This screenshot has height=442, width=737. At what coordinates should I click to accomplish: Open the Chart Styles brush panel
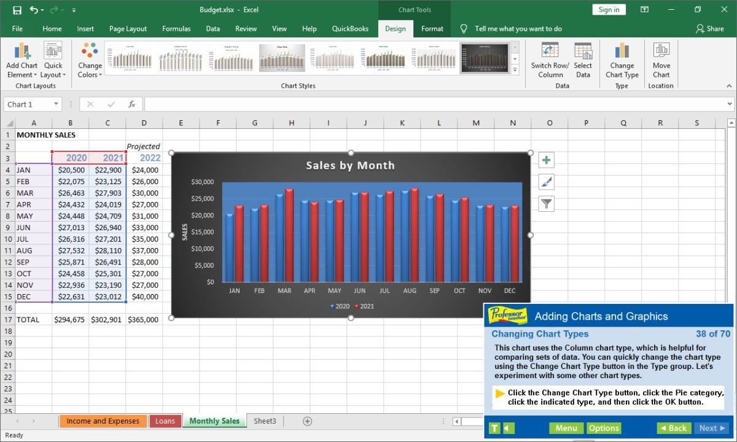(x=546, y=181)
